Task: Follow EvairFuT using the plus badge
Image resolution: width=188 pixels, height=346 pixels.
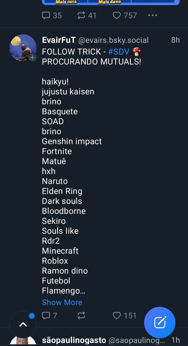Action: pyautogui.click(x=32, y=57)
